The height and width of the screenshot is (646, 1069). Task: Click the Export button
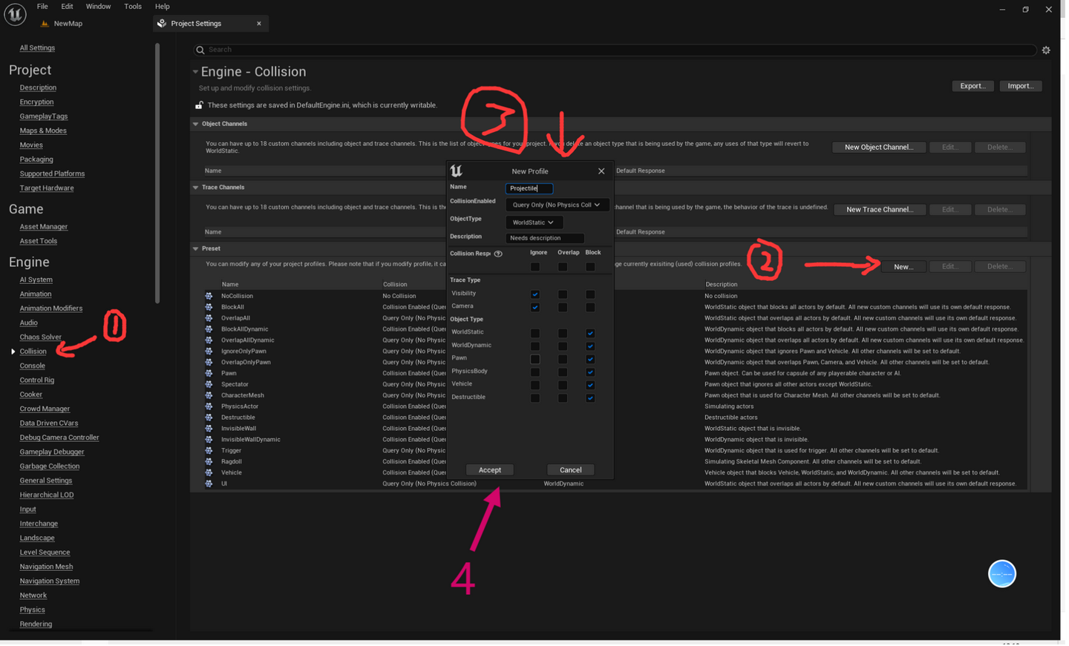pyautogui.click(x=972, y=85)
